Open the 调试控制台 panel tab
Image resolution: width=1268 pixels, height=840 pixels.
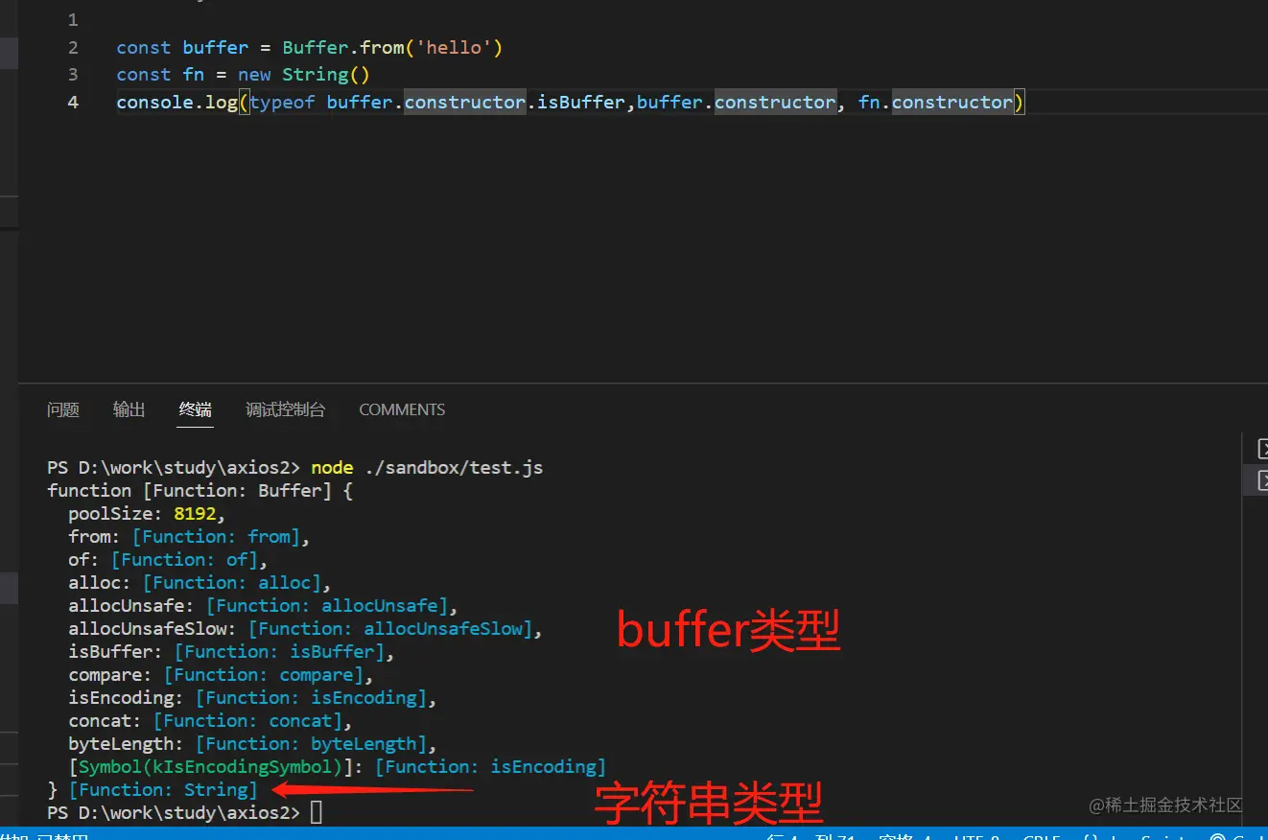click(x=285, y=409)
